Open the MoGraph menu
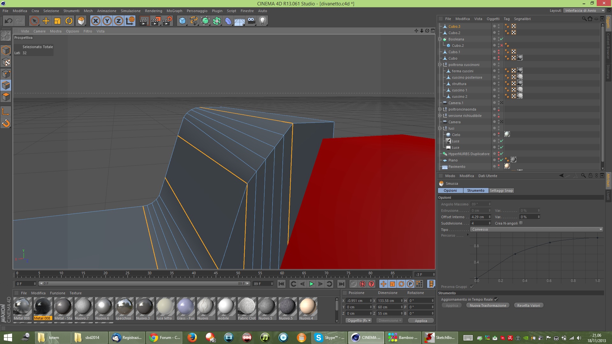 point(174,11)
